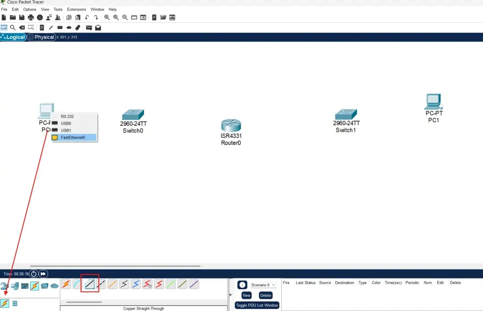Reset simulation time with power cycle button

click(34, 274)
